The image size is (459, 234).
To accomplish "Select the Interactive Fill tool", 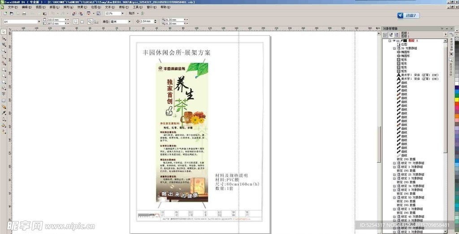I will click(4, 131).
